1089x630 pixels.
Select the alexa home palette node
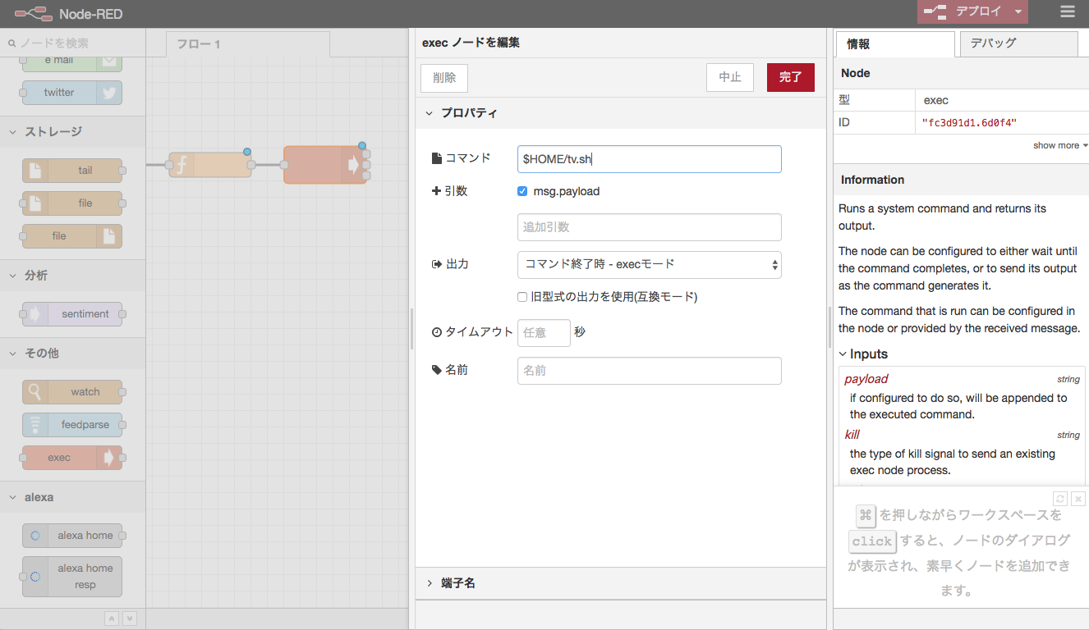[72, 536]
